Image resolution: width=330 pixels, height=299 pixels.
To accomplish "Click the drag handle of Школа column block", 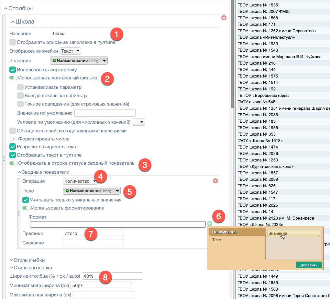I will click(4, 159).
